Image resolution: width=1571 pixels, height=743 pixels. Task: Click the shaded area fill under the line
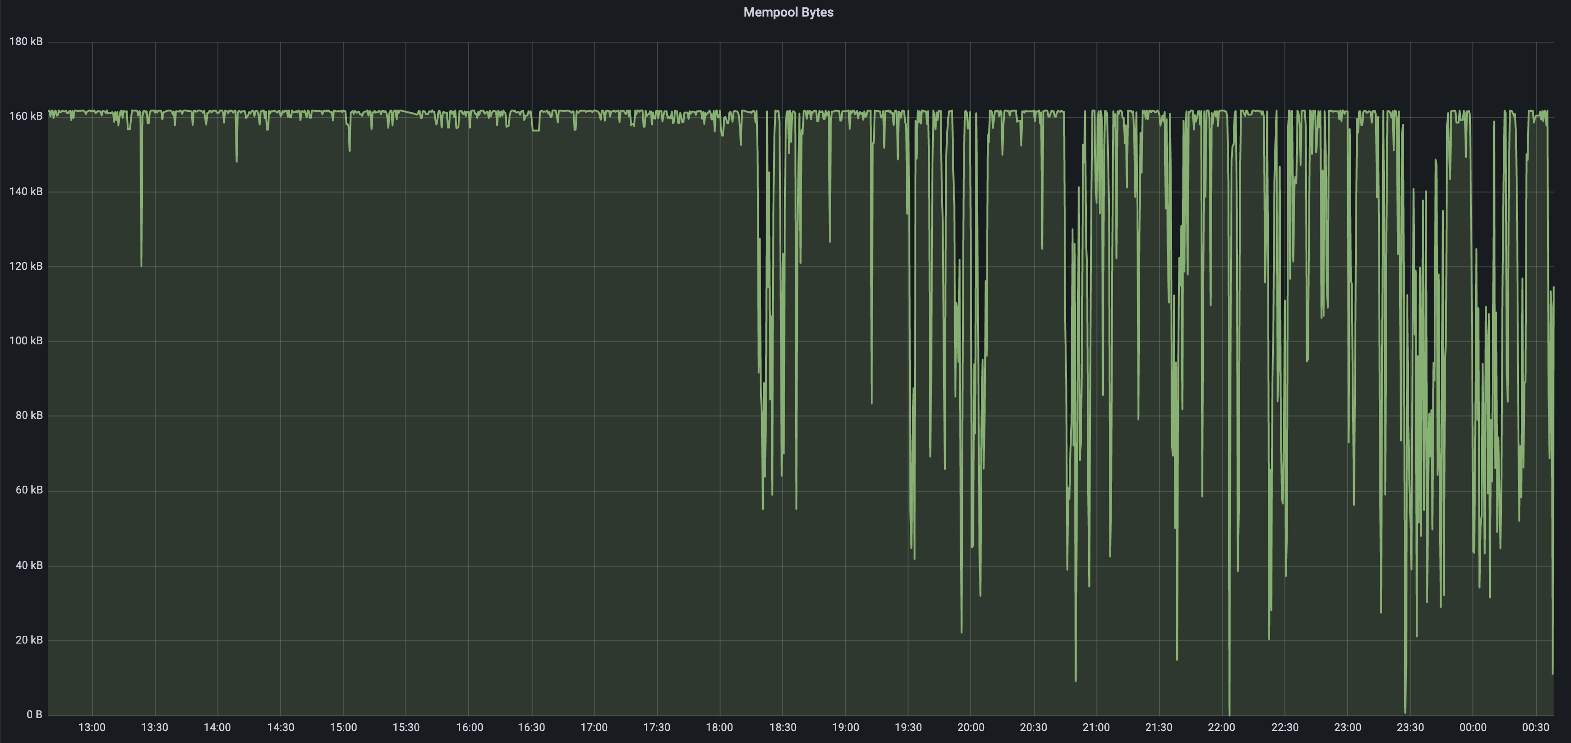366,427
